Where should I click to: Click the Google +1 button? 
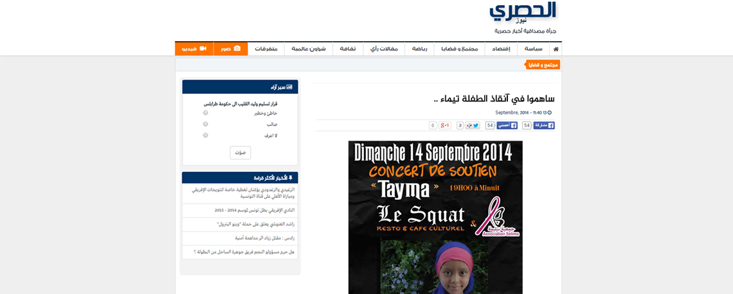444,126
